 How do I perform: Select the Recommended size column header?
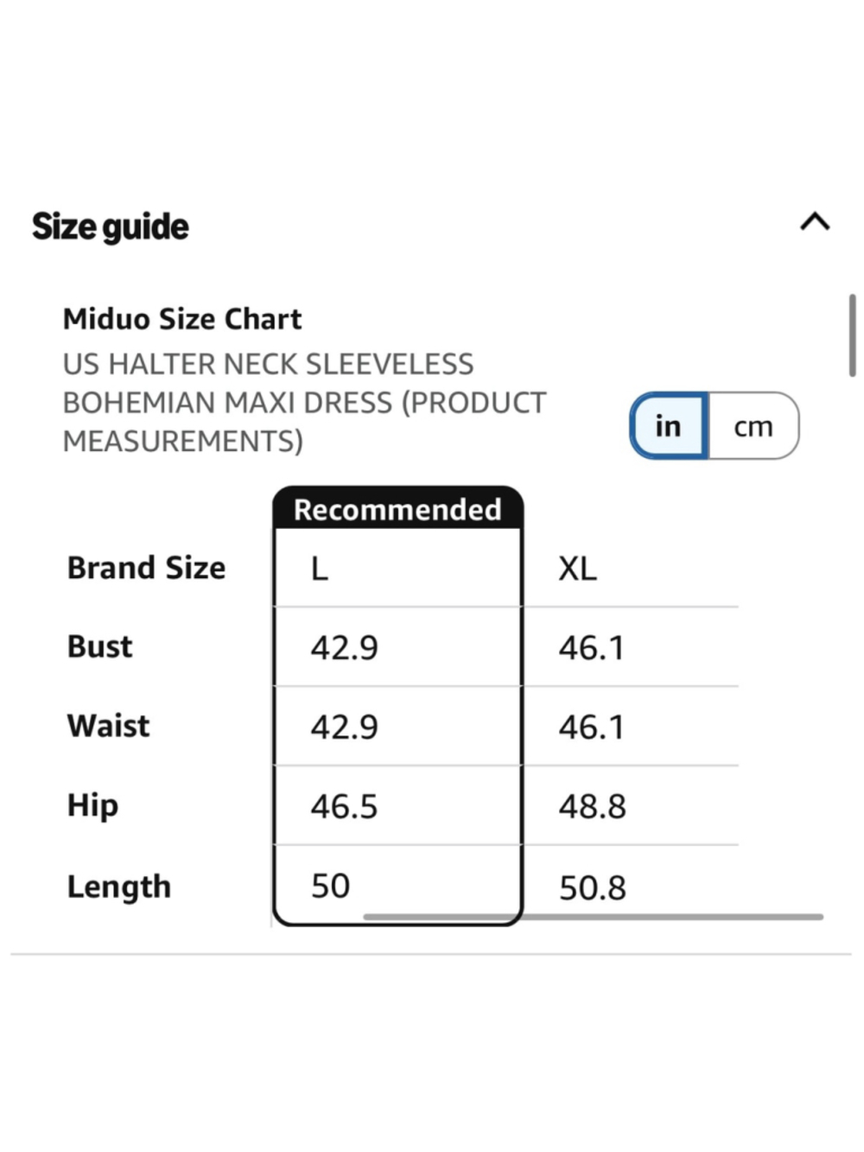(x=397, y=509)
